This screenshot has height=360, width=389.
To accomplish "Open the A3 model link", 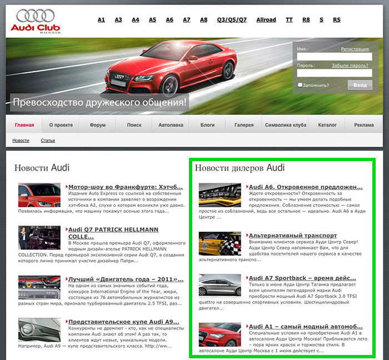I will point(118,20).
